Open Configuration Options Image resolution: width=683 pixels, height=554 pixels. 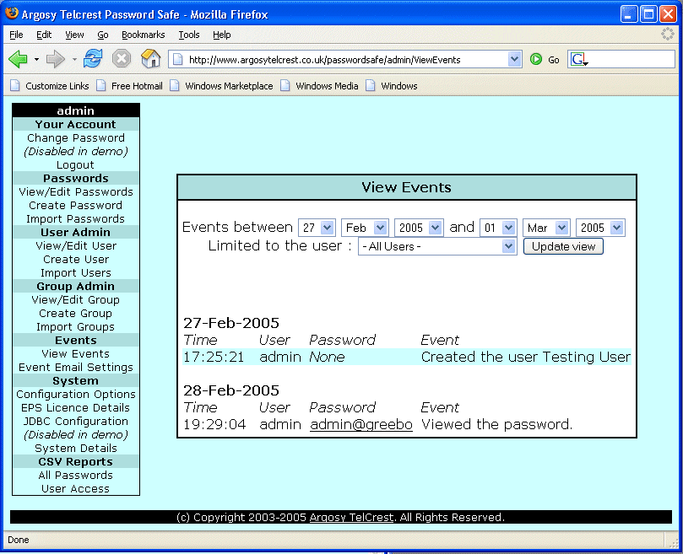(76, 395)
